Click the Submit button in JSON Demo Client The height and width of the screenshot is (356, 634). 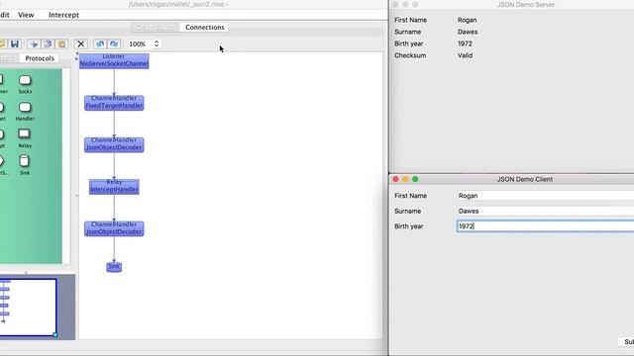point(627,342)
